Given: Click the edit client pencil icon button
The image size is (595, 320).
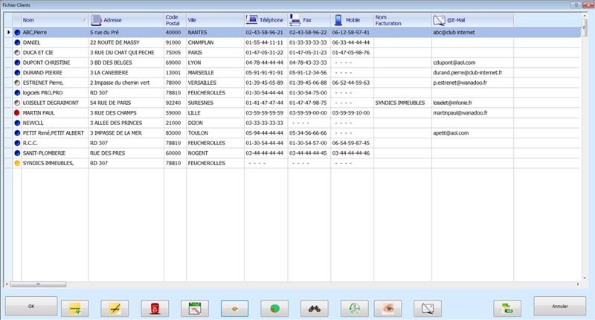Looking at the screenshot, I should pyautogui.click(x=115, y=307).
